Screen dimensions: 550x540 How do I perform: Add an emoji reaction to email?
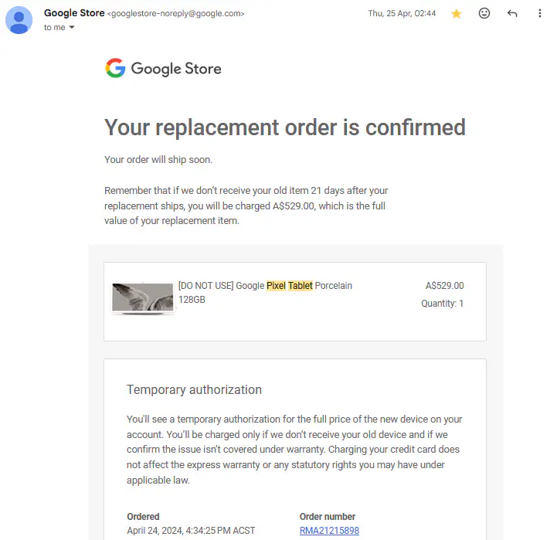[484, 14]
